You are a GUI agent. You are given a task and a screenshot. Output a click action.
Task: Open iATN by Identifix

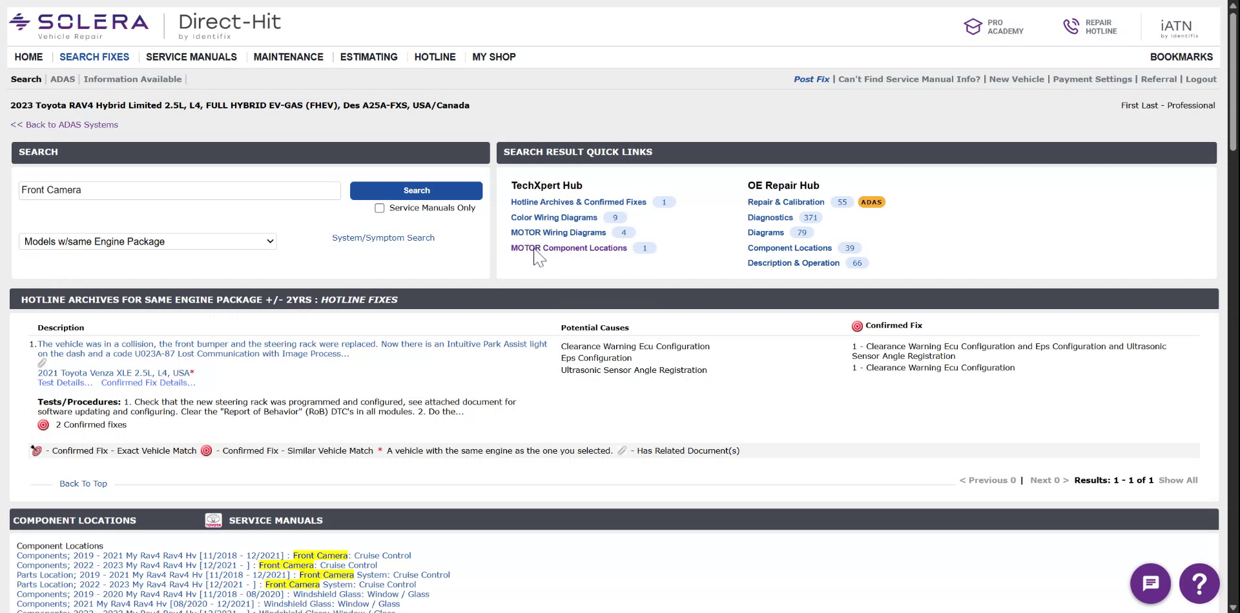(1175, 26)
